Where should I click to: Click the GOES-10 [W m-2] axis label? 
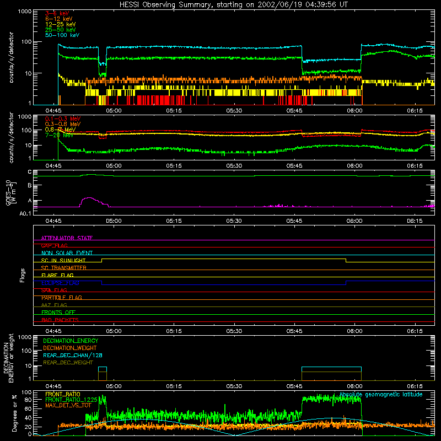(x=10, y=193)
